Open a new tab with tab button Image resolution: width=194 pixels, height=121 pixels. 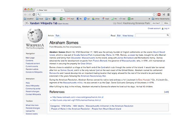(x=67, y=10)
